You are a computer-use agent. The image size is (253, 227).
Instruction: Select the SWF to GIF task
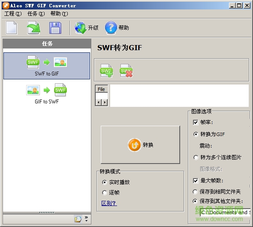pos(47,66)
